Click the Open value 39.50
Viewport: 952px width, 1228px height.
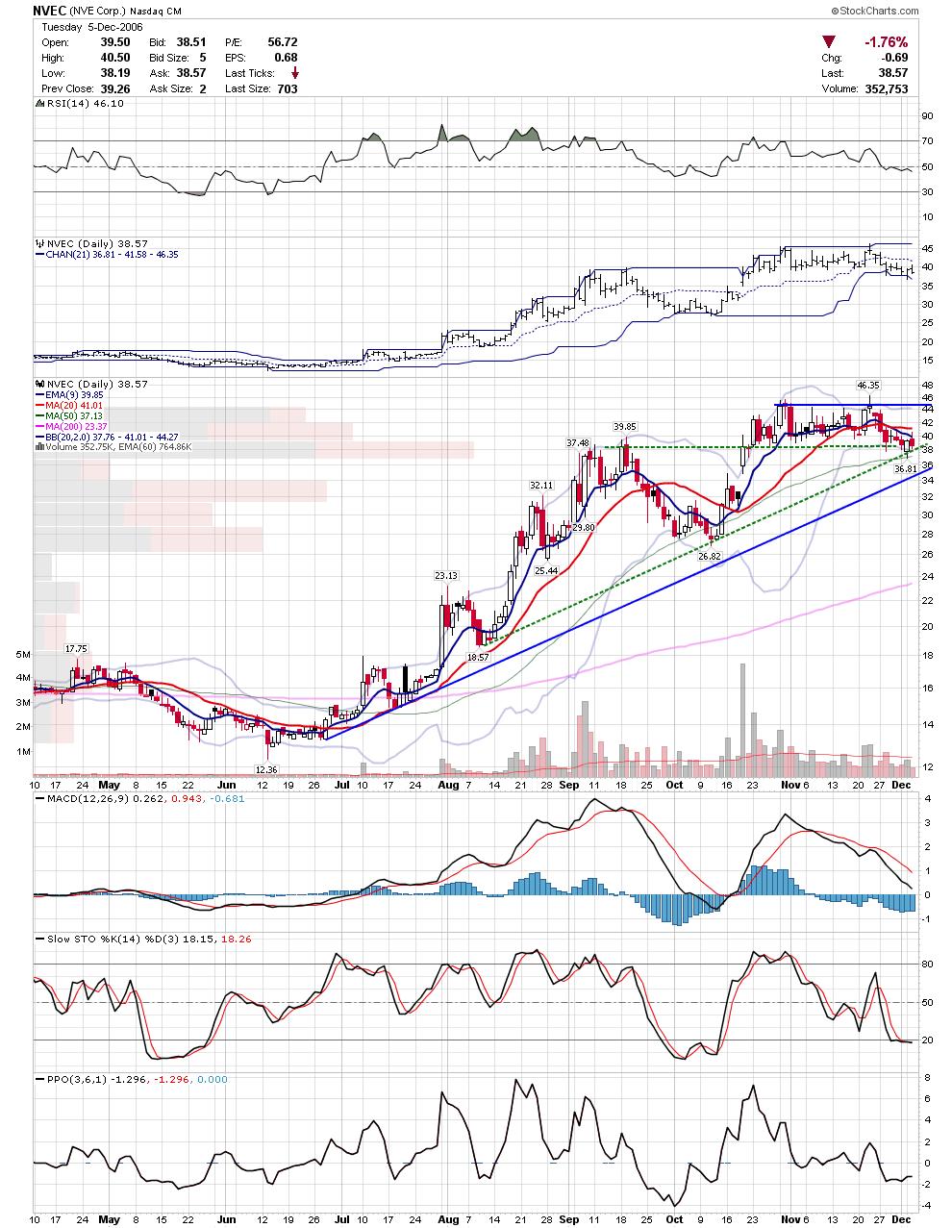116,42
